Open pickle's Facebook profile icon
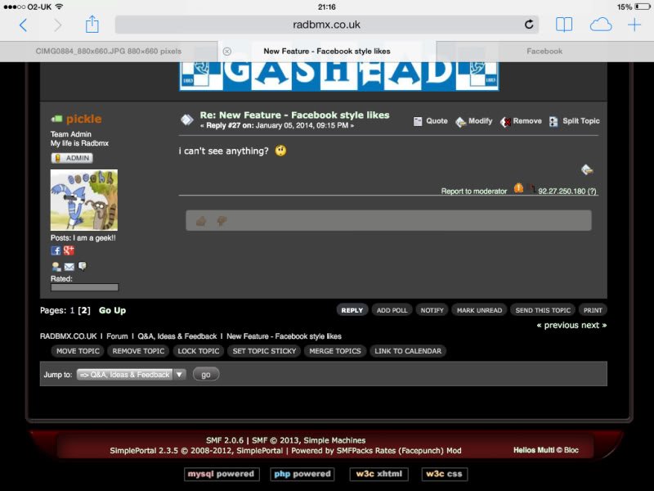 (x=56, y=250)
